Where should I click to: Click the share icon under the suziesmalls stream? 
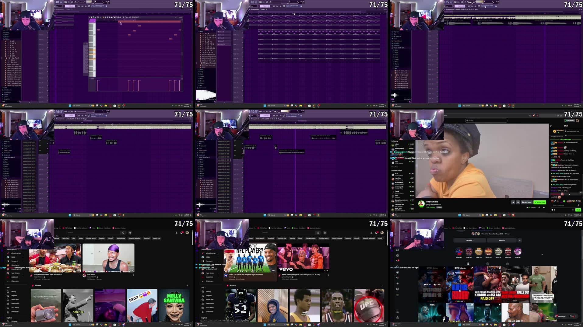[x=539, y=207]
